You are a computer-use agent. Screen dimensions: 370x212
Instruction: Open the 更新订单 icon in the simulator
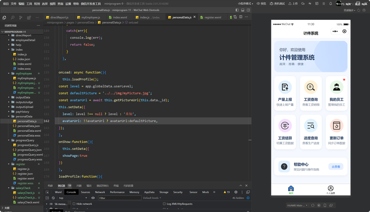[x=337, y=125]
